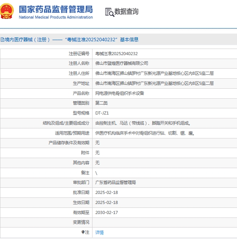The height and width of the screenshot is (241, 237).
Task: Select the backslash in 备注 row
Action: tap(96, 173)
